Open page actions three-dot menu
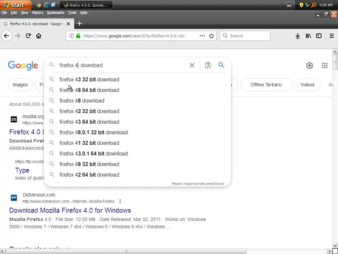This screenshot has width=338, height=254. pyautogui.click(x=202, y=36)
